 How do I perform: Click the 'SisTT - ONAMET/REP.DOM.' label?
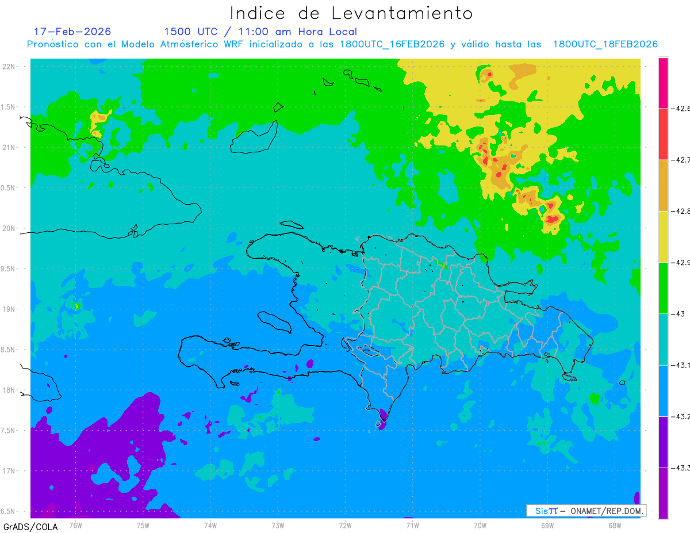pyautogui.click(x=586, y=511)
